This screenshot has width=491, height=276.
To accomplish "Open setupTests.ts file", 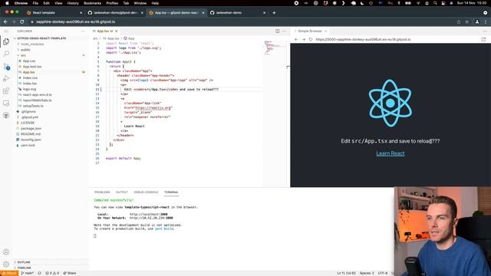I will tap(33, 106).
